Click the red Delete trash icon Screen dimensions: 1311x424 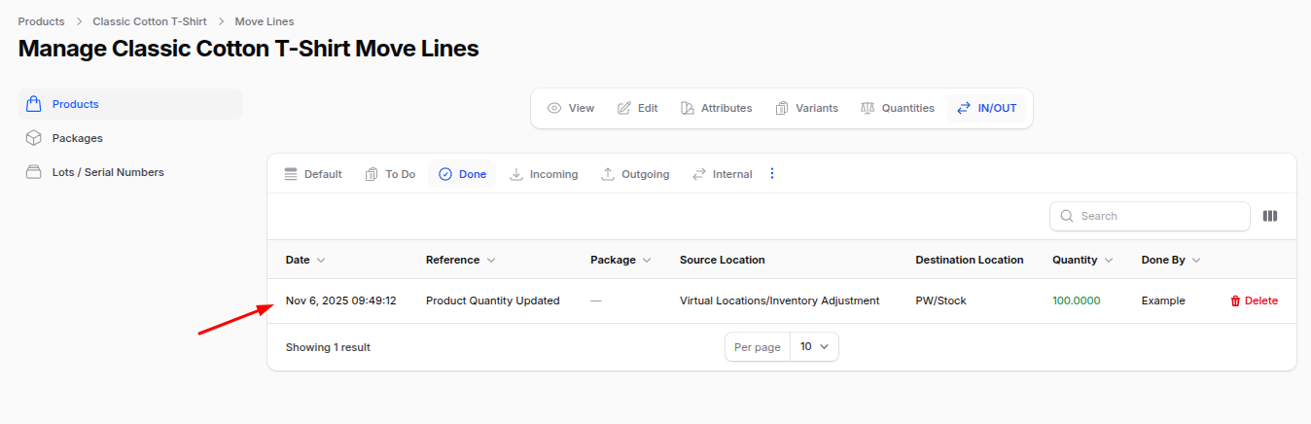coord(1235,301)
